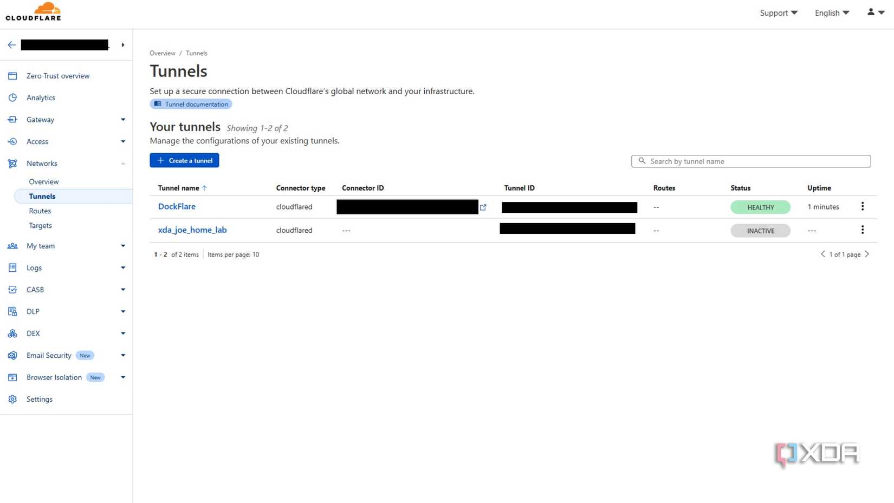This screenshot has height=503, width=894.
Task: Collapse the Networks section chevron
Action: point(123,164)
